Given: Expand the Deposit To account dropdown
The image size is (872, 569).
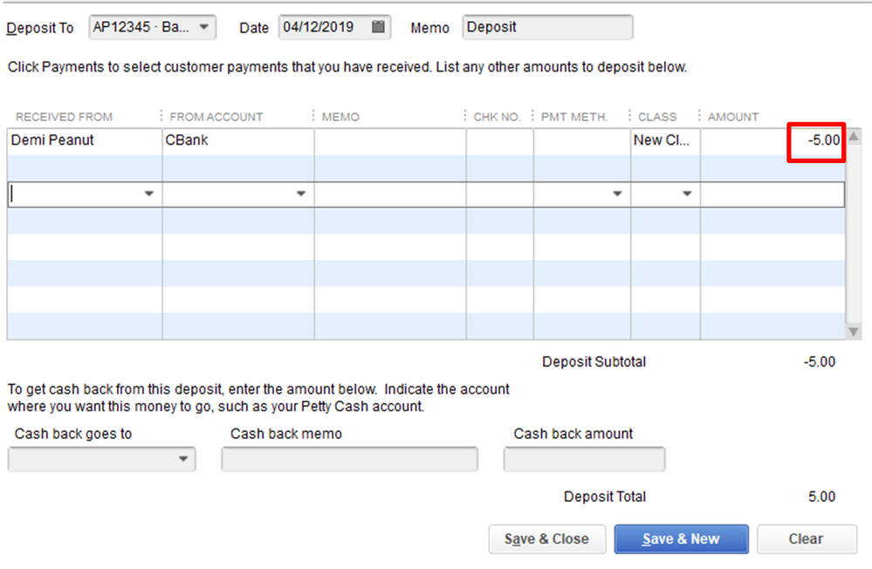Looking at the screenshot, I should click(204, 27).
